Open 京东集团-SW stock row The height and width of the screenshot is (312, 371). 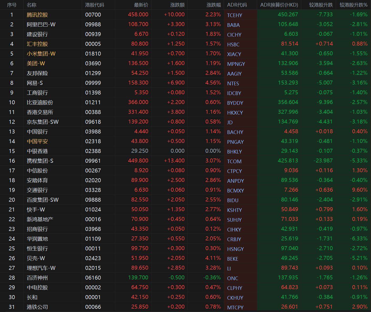coord(43,122)
